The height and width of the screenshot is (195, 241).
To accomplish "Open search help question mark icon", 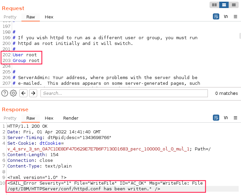I will [5, 93].
